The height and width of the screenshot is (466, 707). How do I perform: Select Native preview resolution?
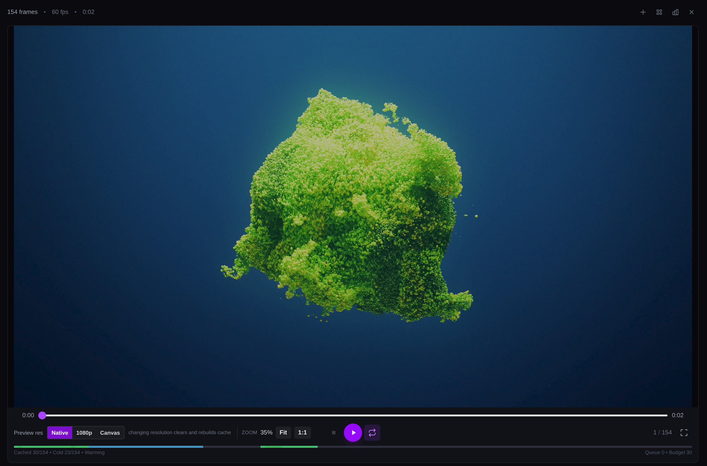60,433
